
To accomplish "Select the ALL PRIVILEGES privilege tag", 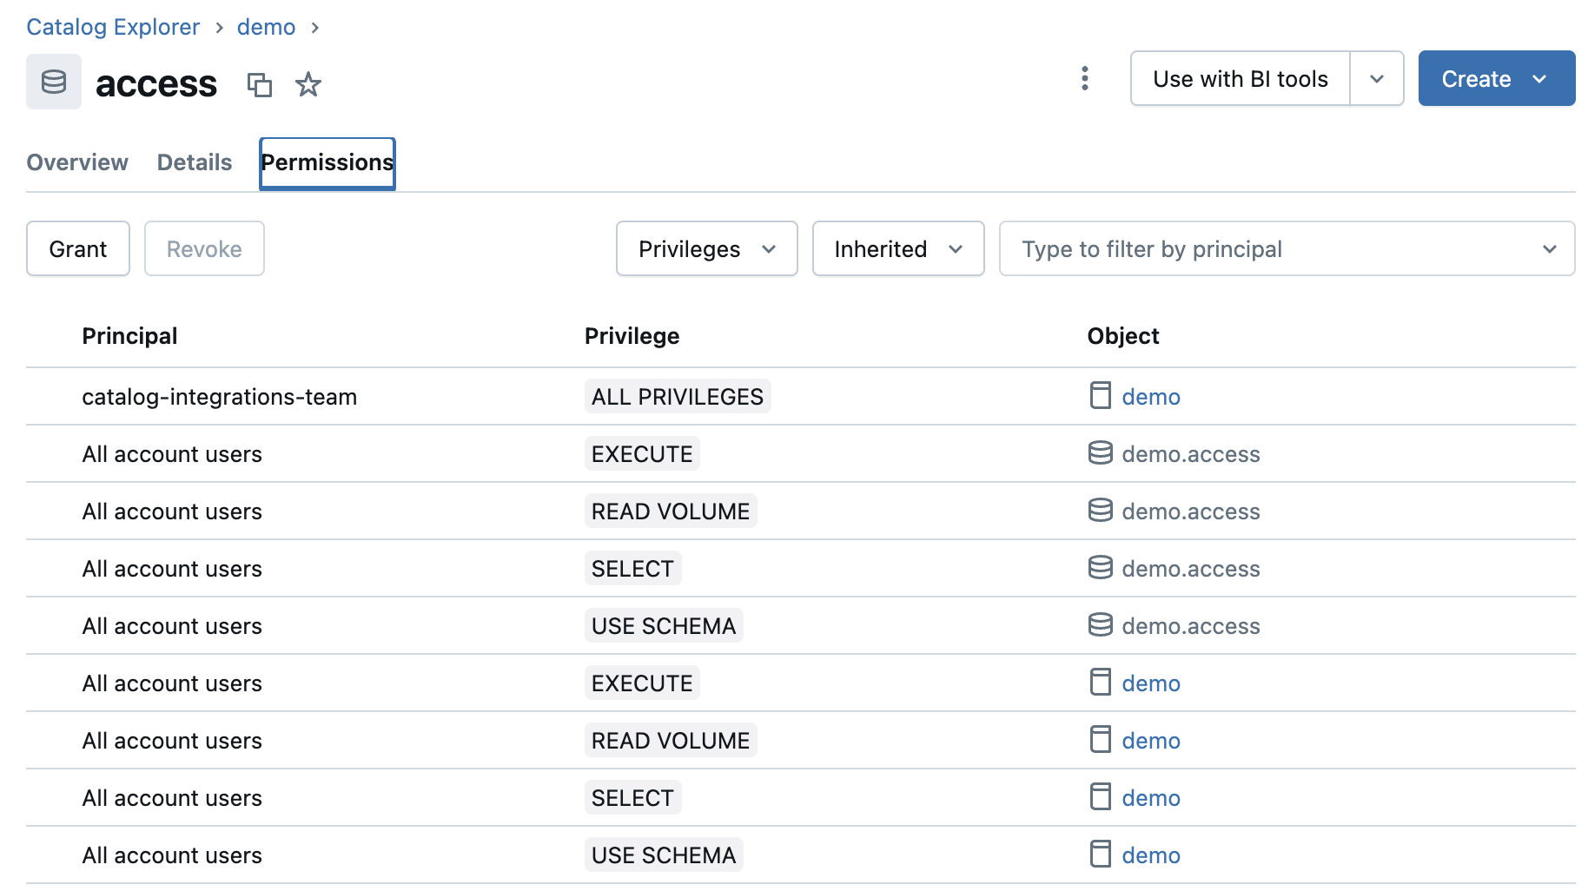I will point(677,397).
